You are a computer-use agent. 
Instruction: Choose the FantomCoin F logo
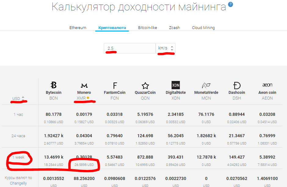click(x=115, y=85)
